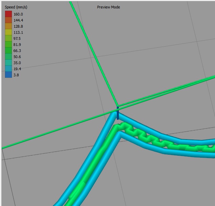Click the red 160.0 speed swatch
The image size is (215, 206).
[x=8, y=14]
